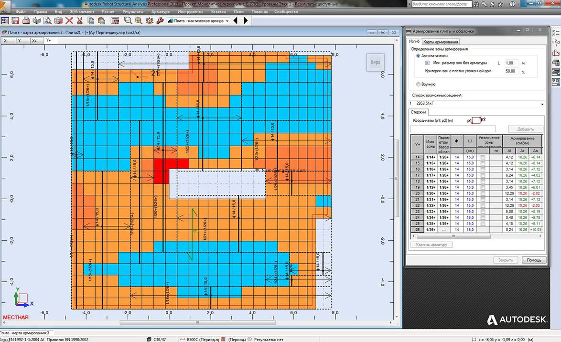
Task: Open the Результаты menu
Action: [133, 11]
